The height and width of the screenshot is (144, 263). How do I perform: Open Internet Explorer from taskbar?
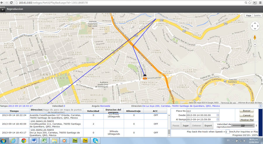[13, 141]
